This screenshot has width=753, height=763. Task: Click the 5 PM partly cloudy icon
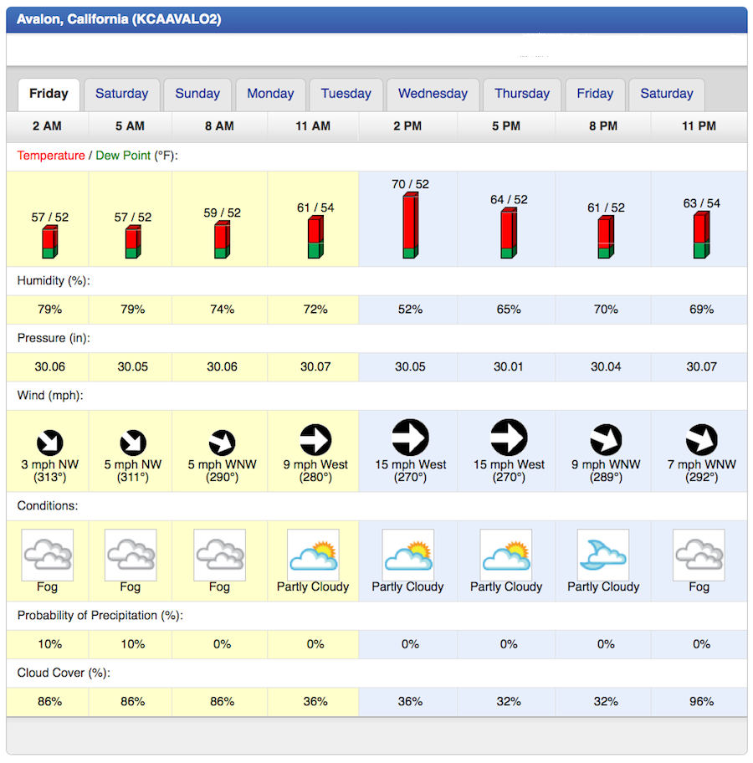506,555
